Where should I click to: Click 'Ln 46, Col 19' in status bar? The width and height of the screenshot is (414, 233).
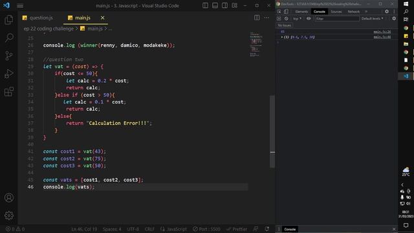pyautogui.click(x=84, y=229)
